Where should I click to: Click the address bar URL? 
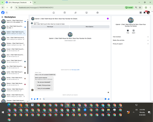(x=36, y=8)
